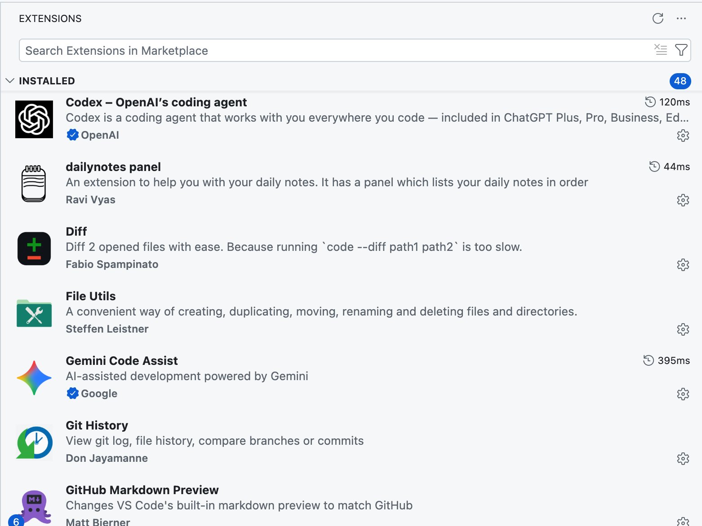
Task: Open manage gear for GitHub Markdown Preview
Action: [683, 522]
